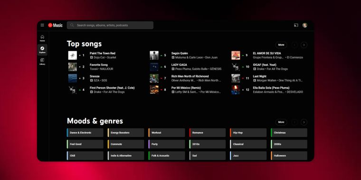Select Halloween genre
The width and height of the screenshot is (361, 180).
tap(289, 156)
